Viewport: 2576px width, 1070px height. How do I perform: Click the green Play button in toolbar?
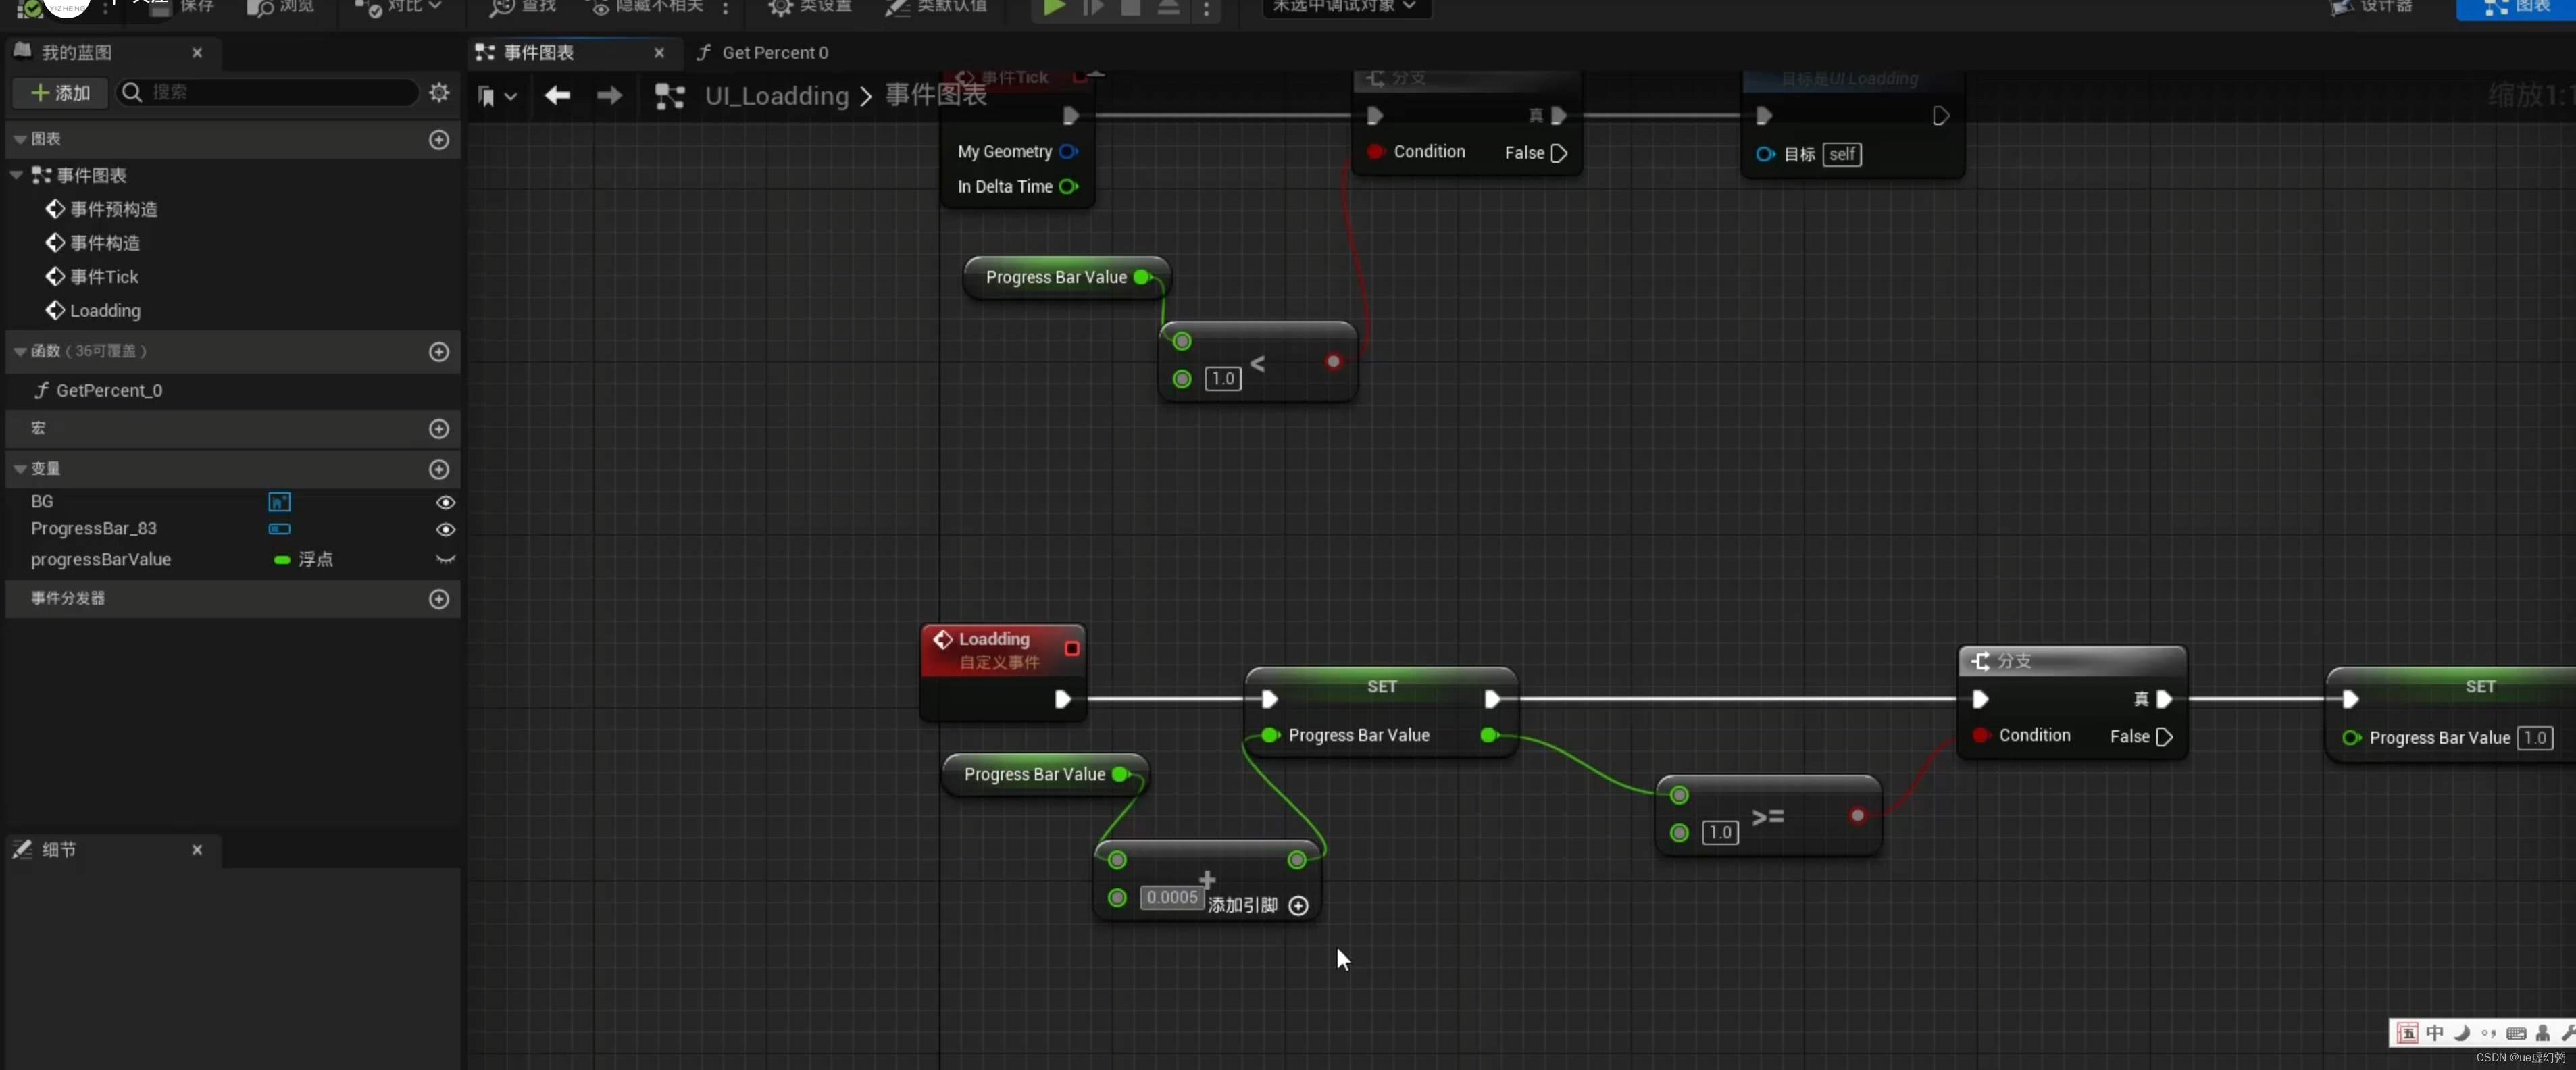point(1053,8)
